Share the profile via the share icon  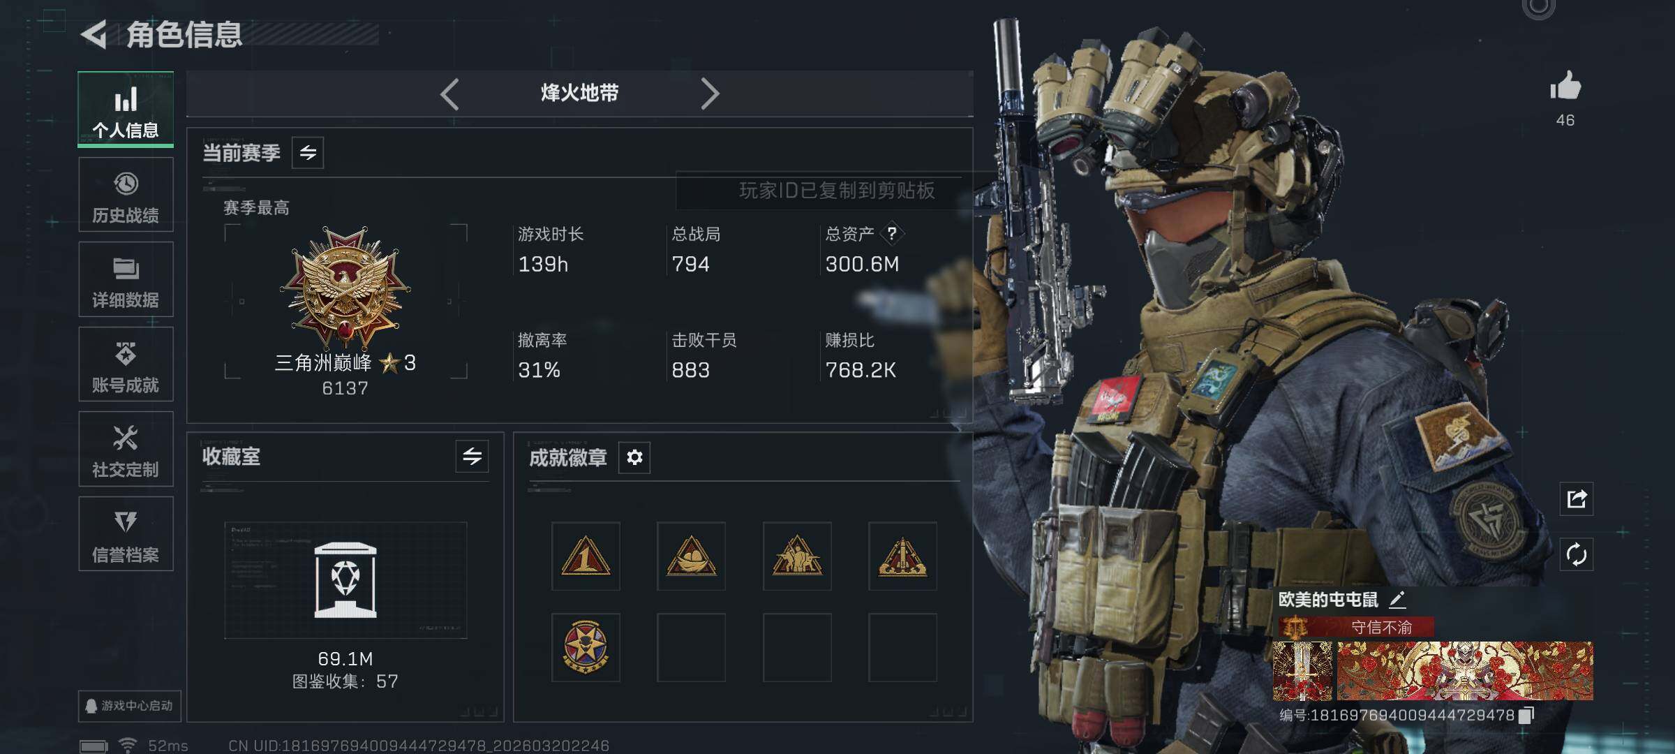(1577, 498)
